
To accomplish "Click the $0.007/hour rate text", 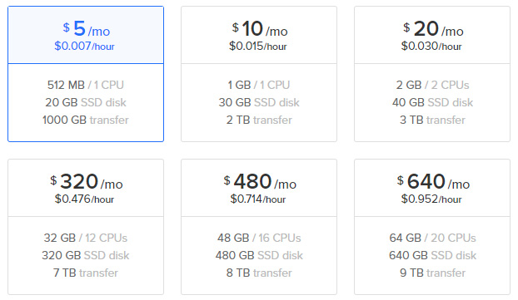I will pyautogui.click(x=85, y=46).
